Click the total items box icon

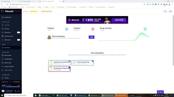(67, 29)
